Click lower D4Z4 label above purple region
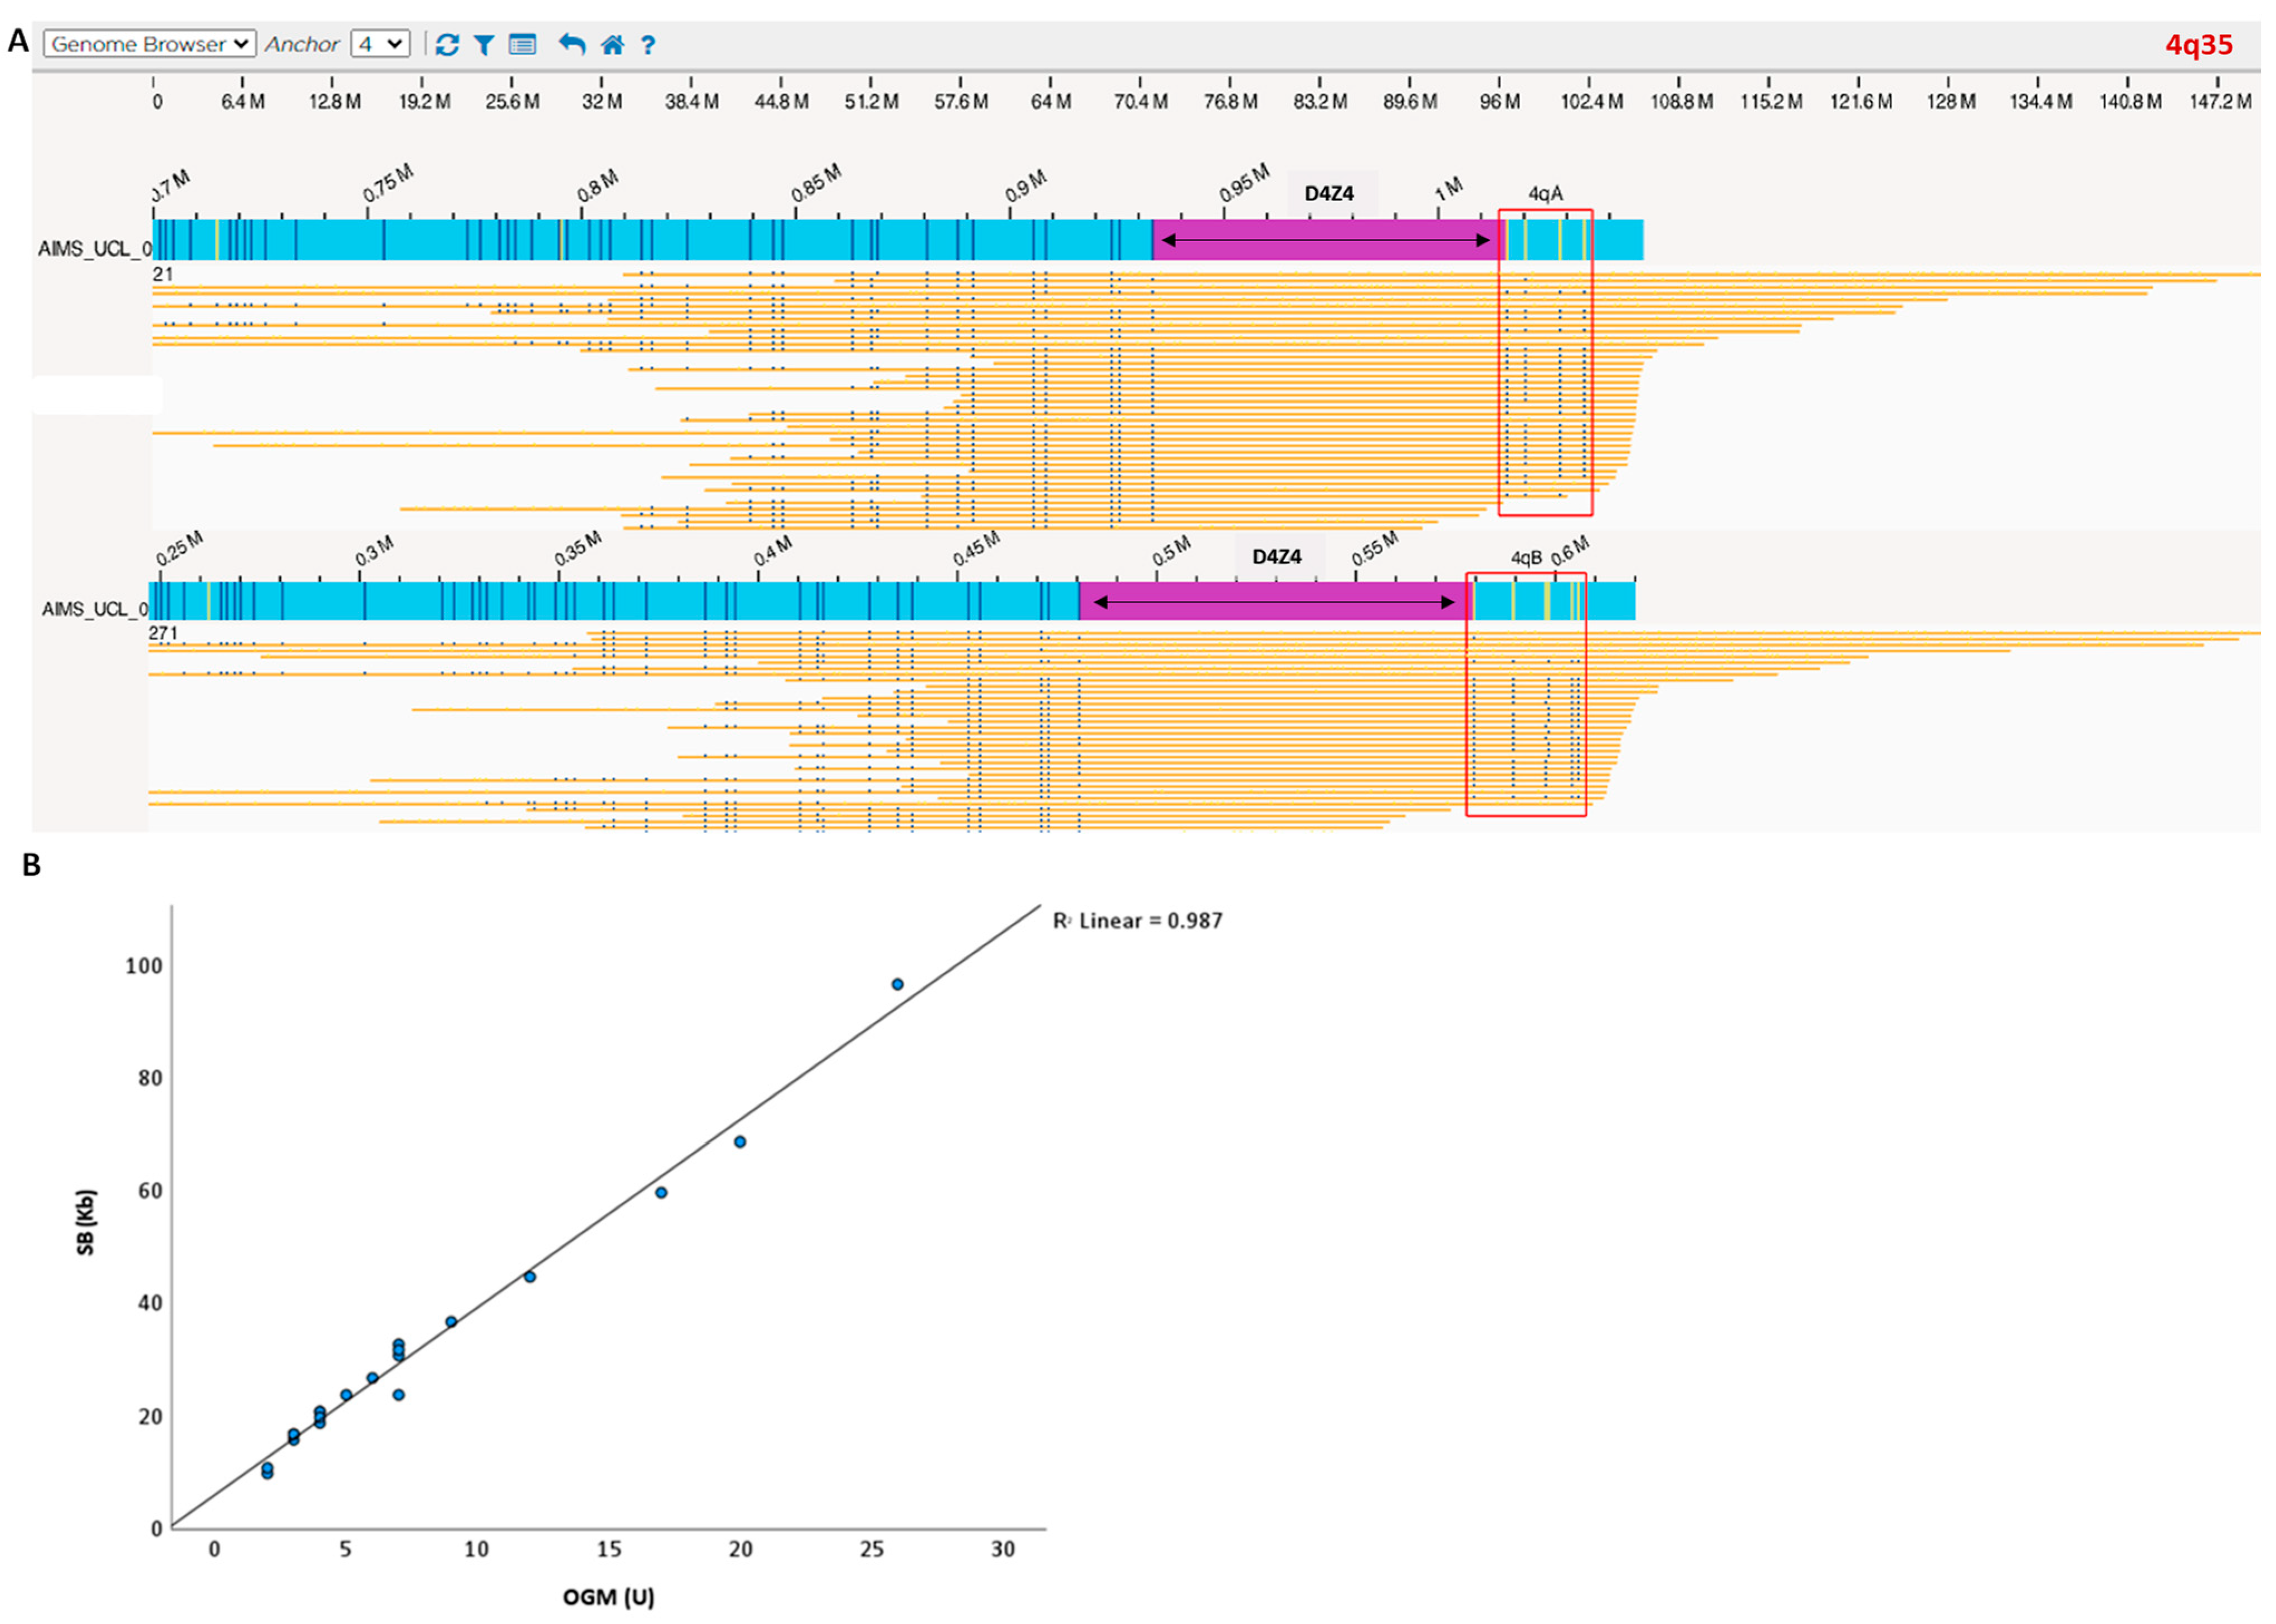This screenshot has width=2276, height=1624. point(1277,557)
